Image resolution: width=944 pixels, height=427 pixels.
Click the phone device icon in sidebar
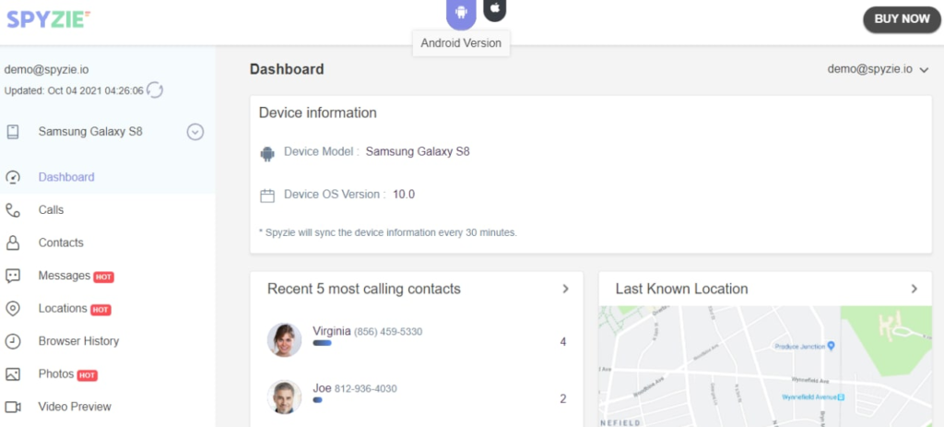(x=13, y=132)
